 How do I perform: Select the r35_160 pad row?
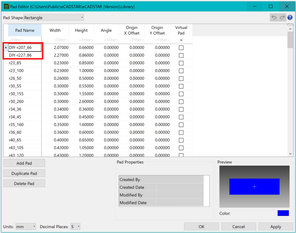pos(100,125)
